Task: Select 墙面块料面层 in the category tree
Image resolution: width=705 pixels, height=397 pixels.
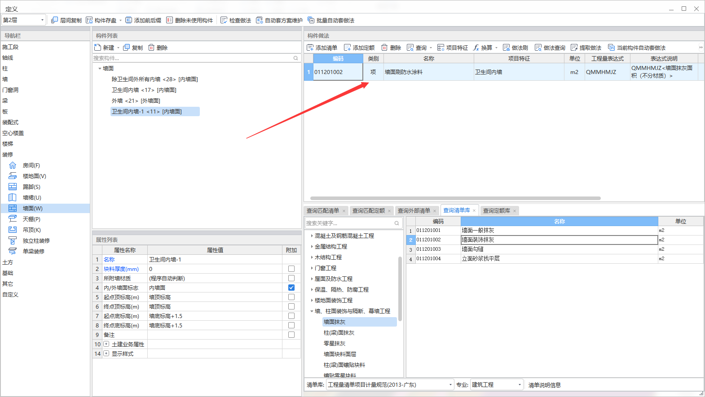Action: (x=340, y=354)
